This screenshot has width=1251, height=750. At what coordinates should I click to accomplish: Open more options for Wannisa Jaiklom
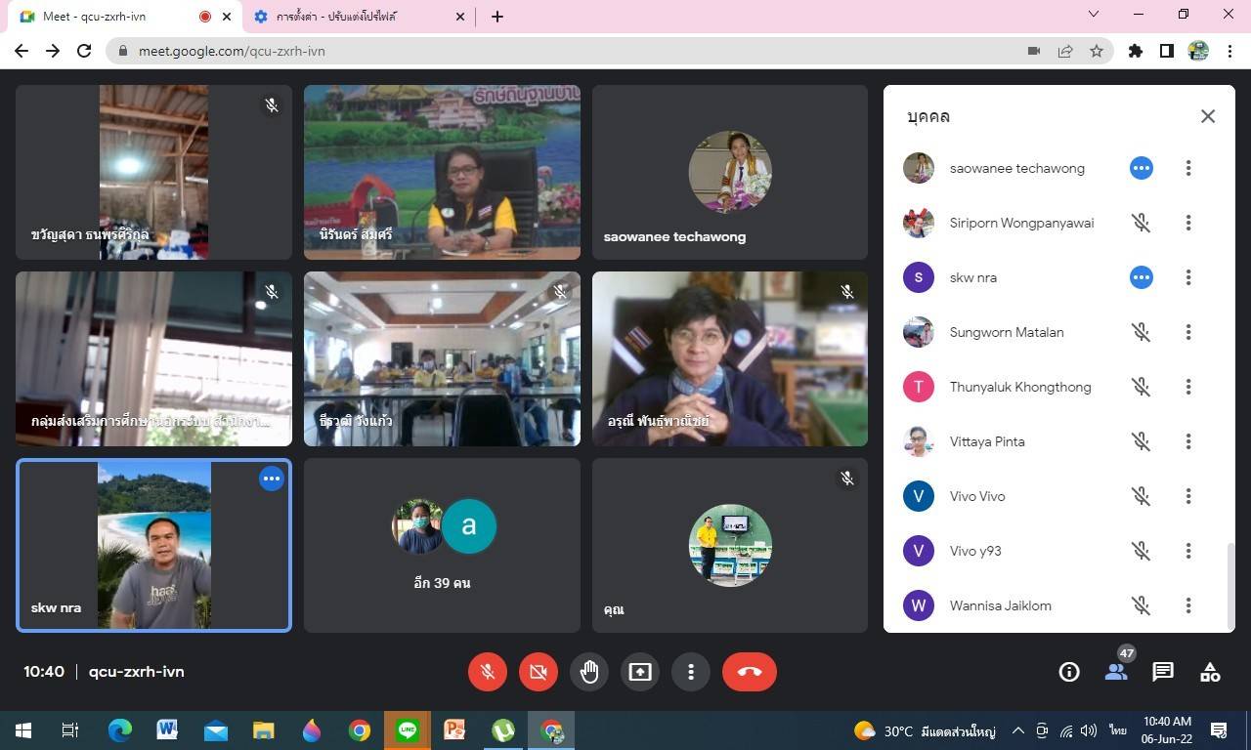click(x=1188, y=605)
